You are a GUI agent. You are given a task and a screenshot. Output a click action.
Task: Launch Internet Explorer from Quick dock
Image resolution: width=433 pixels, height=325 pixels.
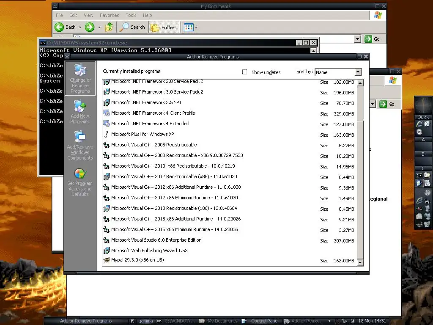[x=419, y=124]
